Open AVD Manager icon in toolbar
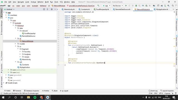The height and width of the screenshot is (100, 178). coord(165,6)
